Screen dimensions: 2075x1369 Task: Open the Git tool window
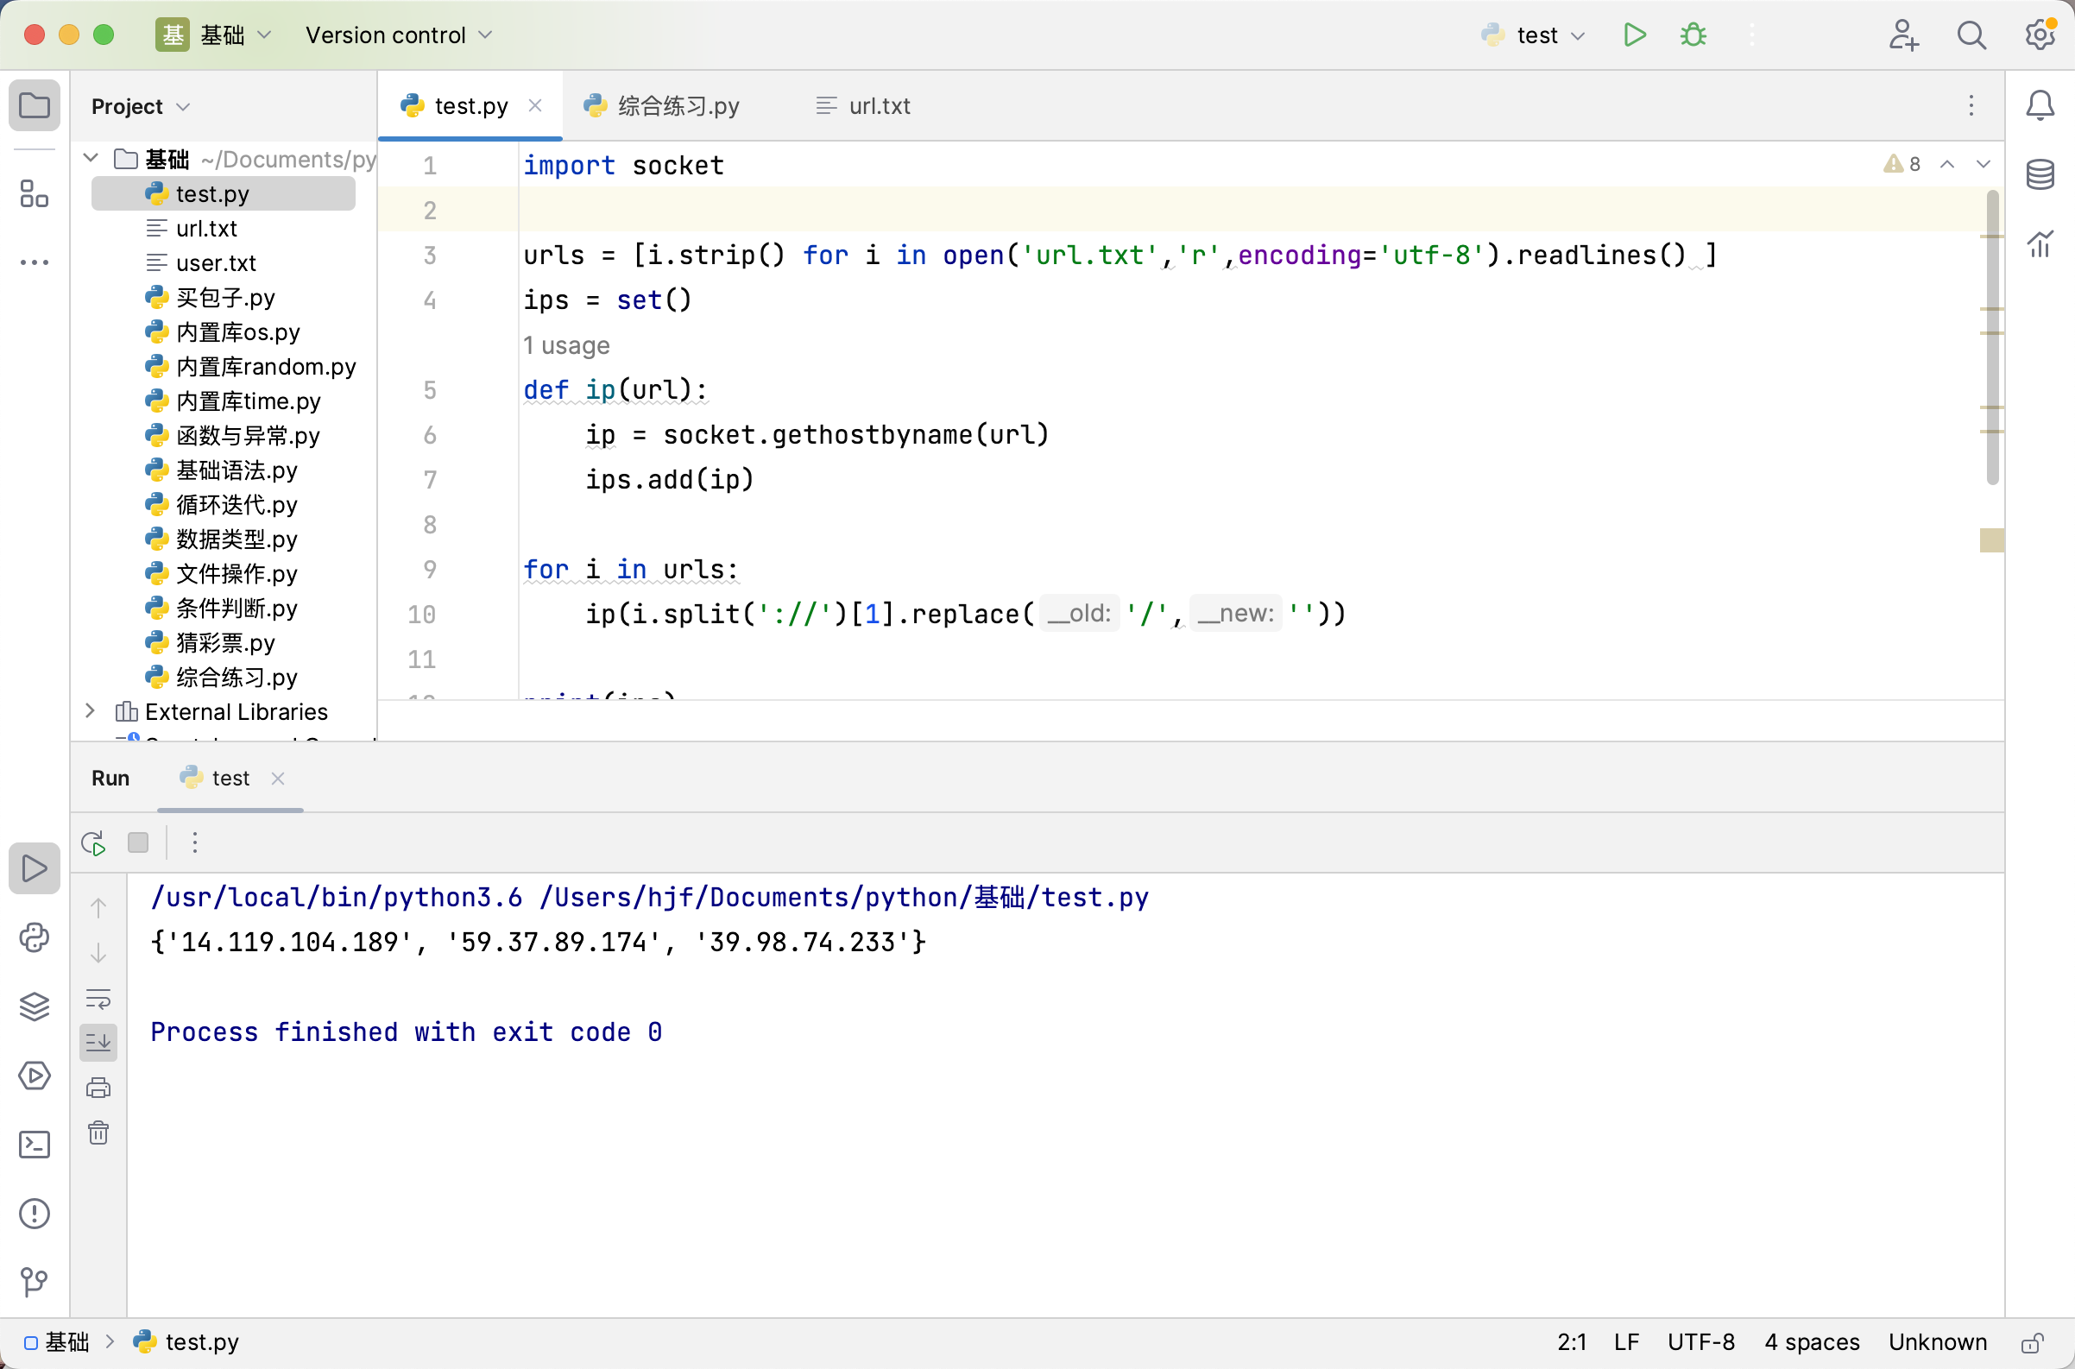coord(34,1283)
